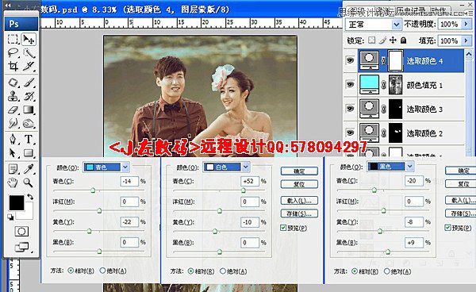This screenshot has width=476, height=292.
Task: Select the Clone Stamp tool
Action: point(13,96)
